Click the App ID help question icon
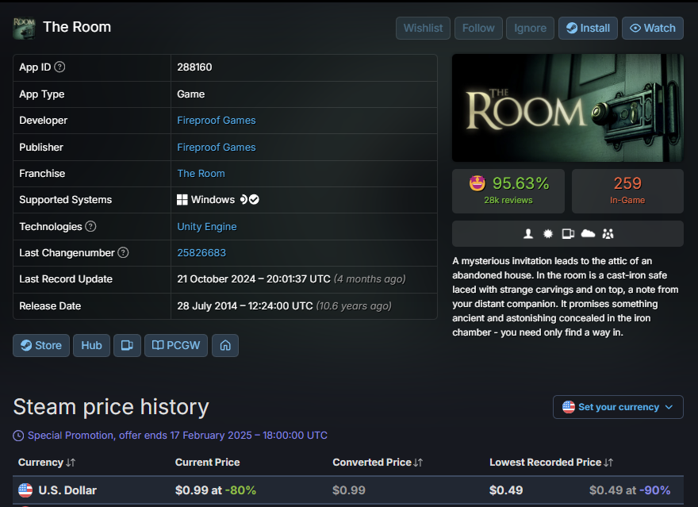 coord(59,67)
